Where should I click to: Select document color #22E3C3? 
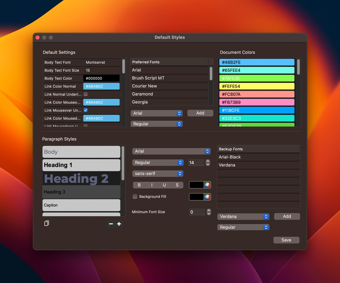(x=257, y=118)
